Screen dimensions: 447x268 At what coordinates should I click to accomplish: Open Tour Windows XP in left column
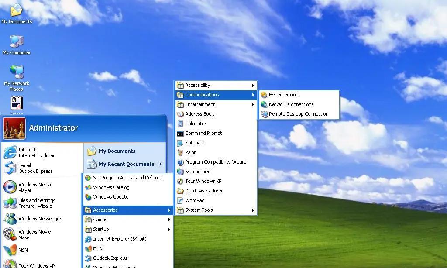[40, 265]
